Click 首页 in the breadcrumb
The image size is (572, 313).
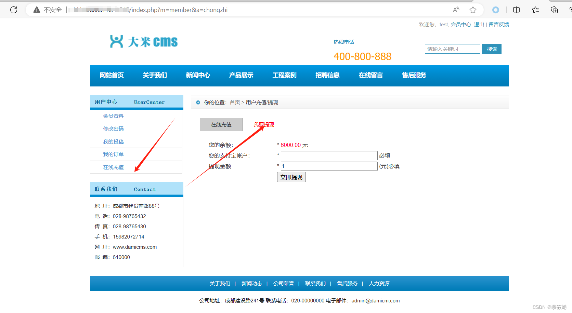point(235,103)
